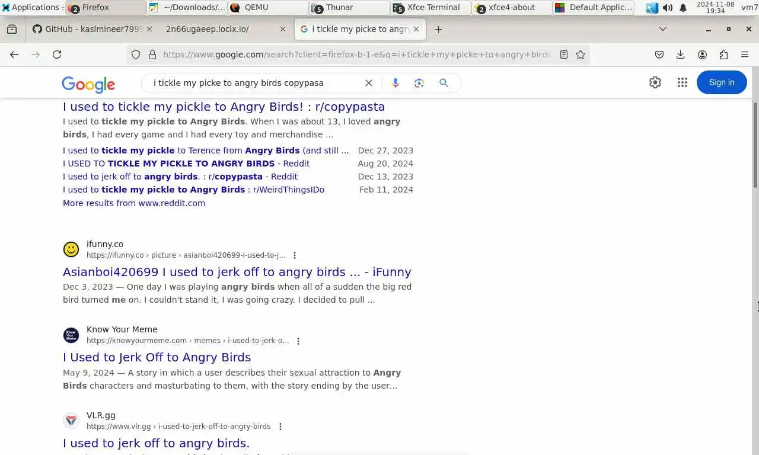Close the GitHub tab
The width and height of the screenshot is (759, 455).
coord(149,29)
